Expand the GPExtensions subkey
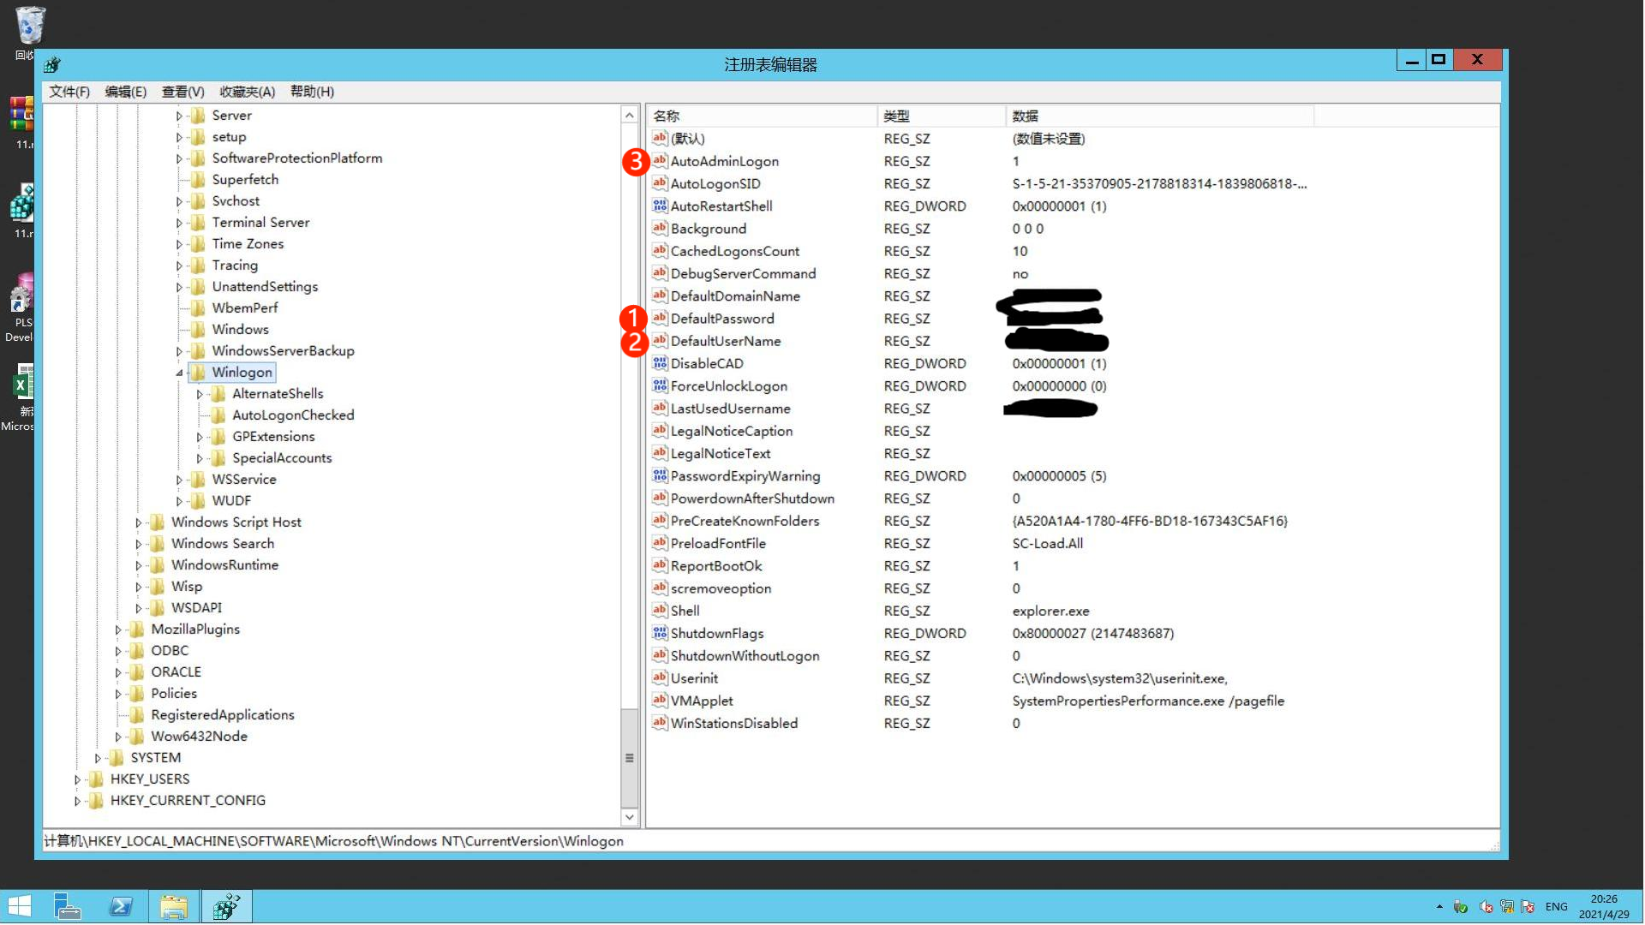The height and width of the screenshot is (925, 1645). [200, 437]
